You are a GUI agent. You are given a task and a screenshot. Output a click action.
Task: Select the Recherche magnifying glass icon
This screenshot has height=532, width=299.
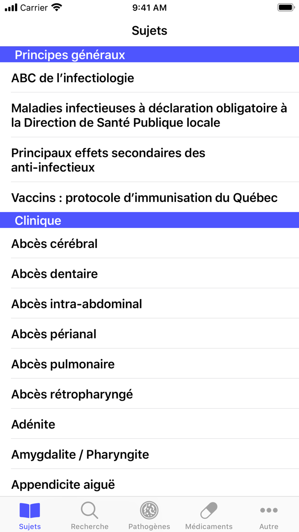pyautogui.click(x=89, y=510)
